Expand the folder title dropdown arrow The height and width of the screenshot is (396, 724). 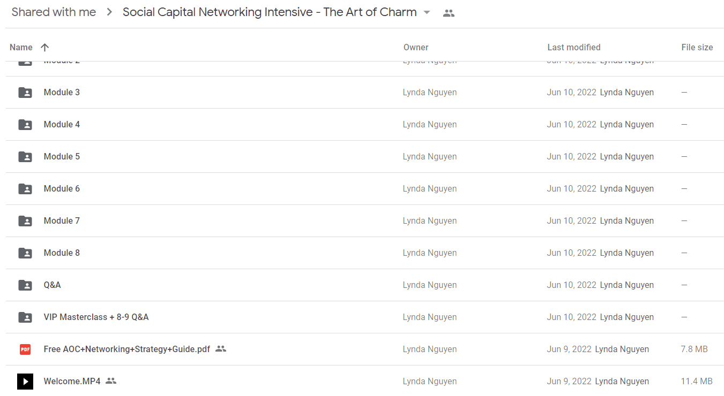pyautogui.click(x=427, y=12)
